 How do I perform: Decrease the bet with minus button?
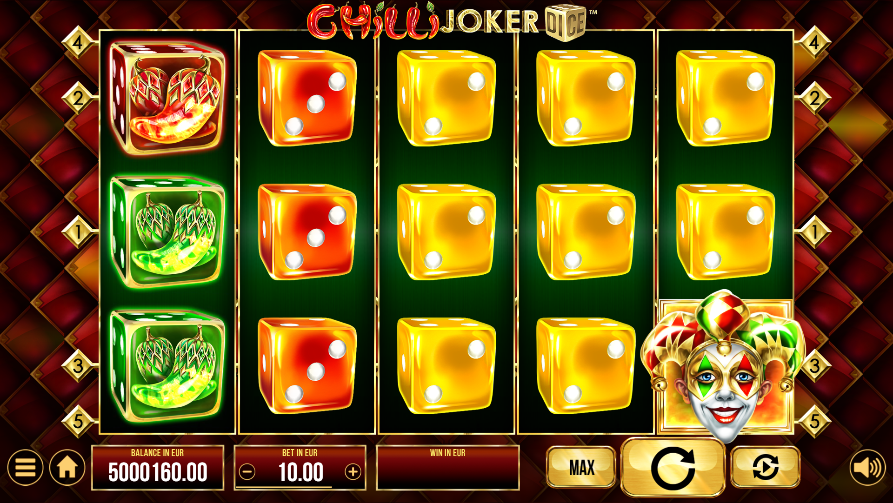tap(247, 472)
